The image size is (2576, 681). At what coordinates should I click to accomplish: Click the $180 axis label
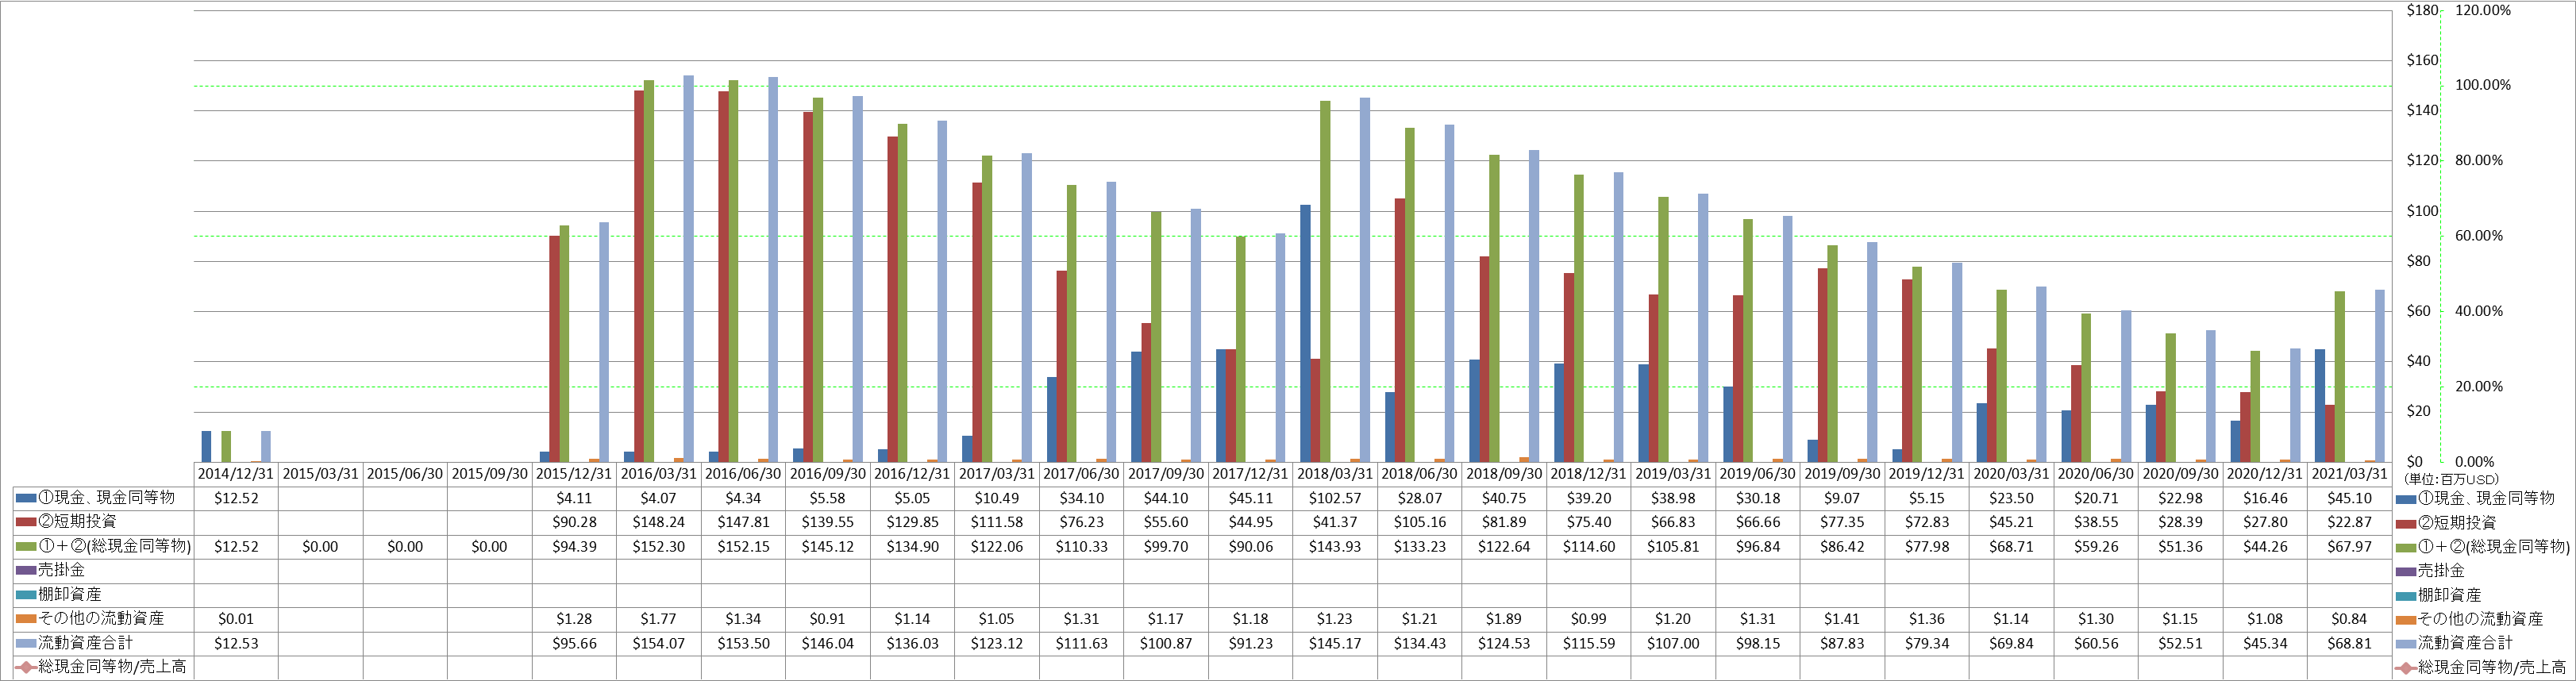pyautogui.click(x=2421, y=11)
